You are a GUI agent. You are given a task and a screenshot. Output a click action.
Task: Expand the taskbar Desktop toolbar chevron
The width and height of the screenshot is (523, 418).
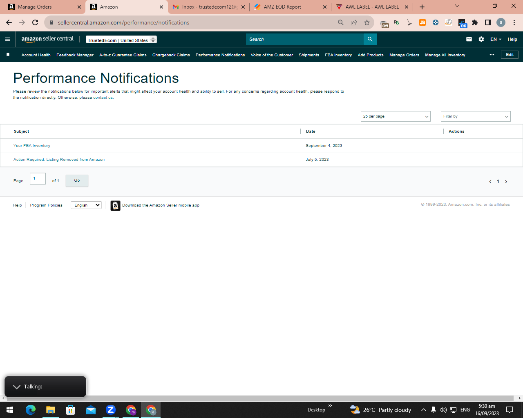pyautogui.click(x=330, y=406)
